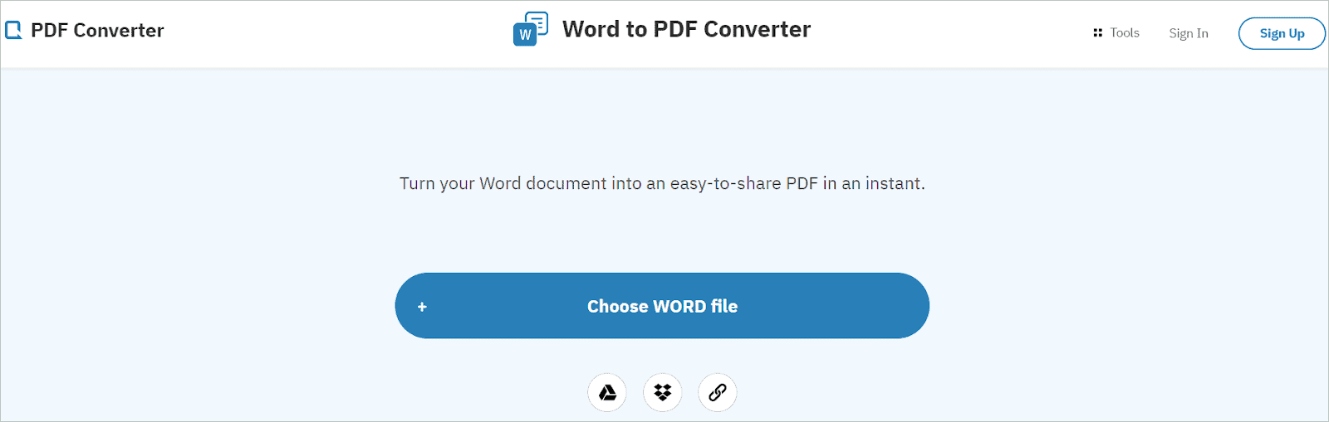Click the Choose WORD file button

tap(662, 306)
